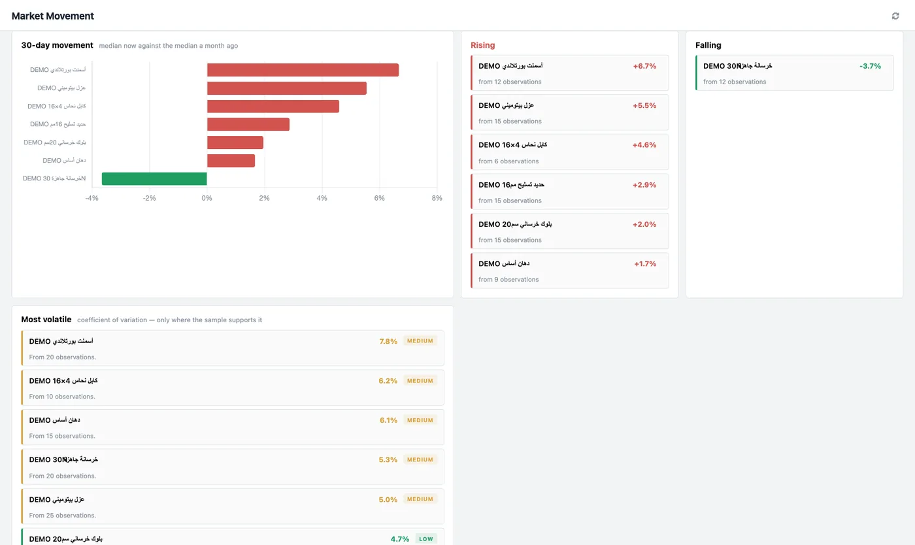915x545 pixels.
Task: Refresh the Market Movement data
Action: (895, 16)
